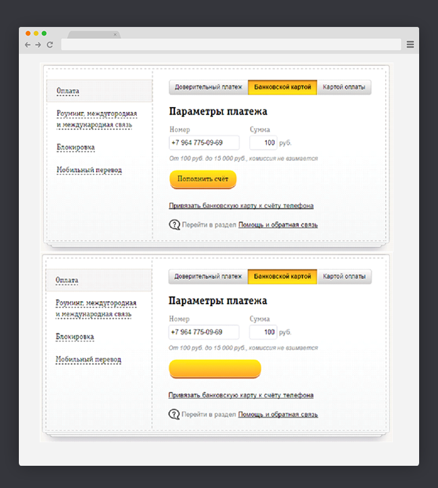The height and width of the screenshot is (488, 438).
Task: Click Параметры платежа heading in top panel
Action: pyautogui.click(x=218, y=112)
